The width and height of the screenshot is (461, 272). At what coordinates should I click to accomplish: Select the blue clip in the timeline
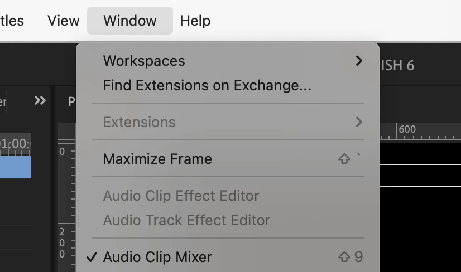pos(16,167)
